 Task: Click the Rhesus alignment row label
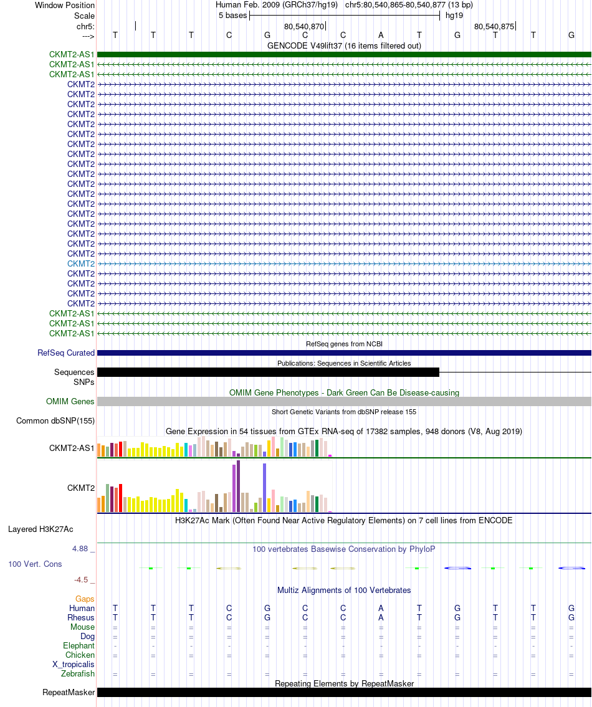pos(81,618)
